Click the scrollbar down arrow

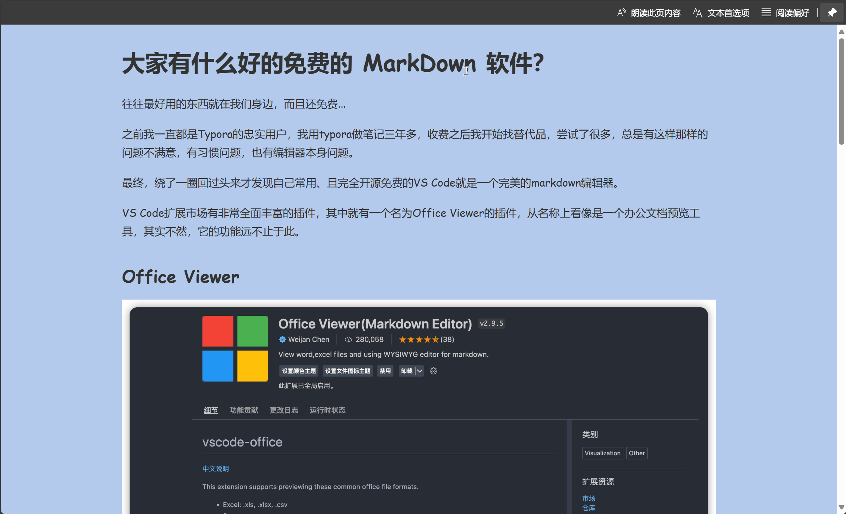841,507
